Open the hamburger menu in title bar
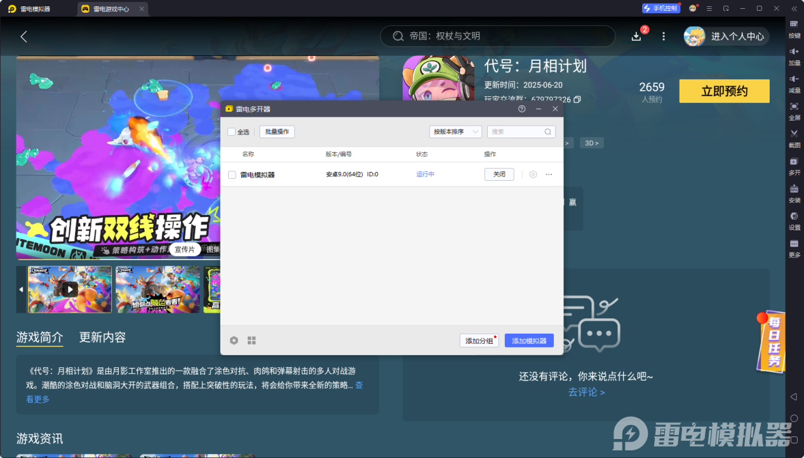 point(709,8)
